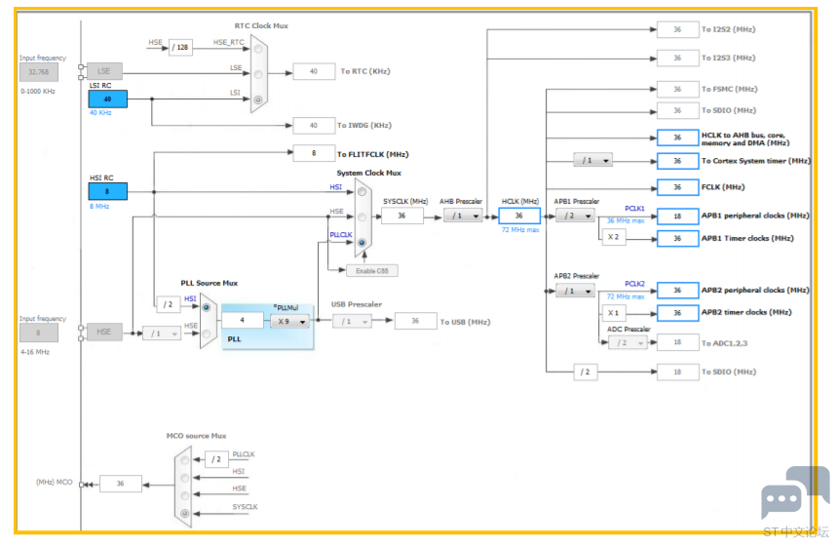
Task: Click the Cortex System timer value field
Action: pyautogui.click(x=677, y=161)
